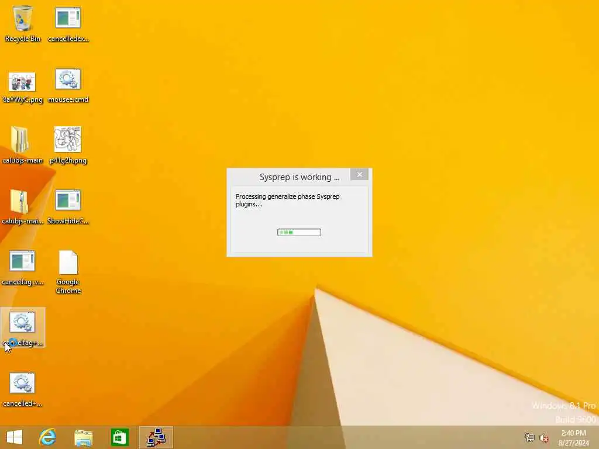This screenshot has height=449, width=599.
Task: Select the p41g2h.png image file
Action: pyautogui.click(x=68, y=146)
